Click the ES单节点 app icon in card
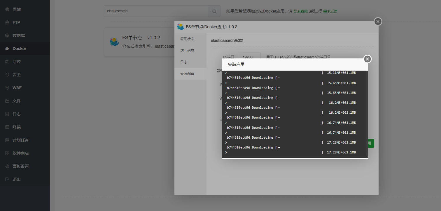Screen dimensions: 441x211 (x=114, y=42)
